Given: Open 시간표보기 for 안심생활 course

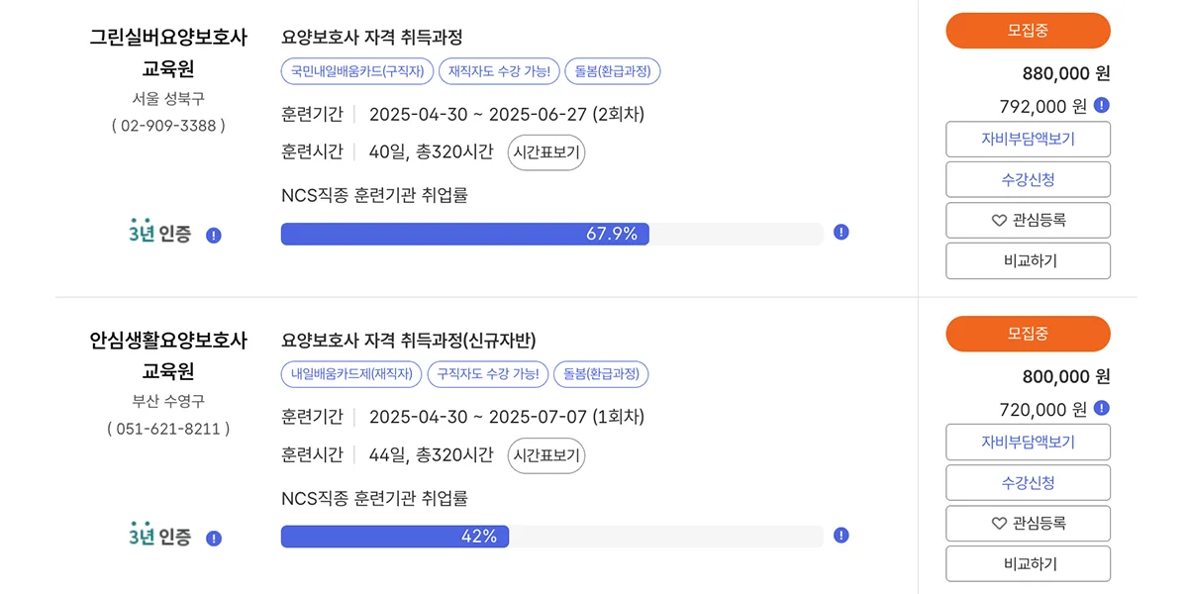Looking at the screenshot, I should coord(545,455).
